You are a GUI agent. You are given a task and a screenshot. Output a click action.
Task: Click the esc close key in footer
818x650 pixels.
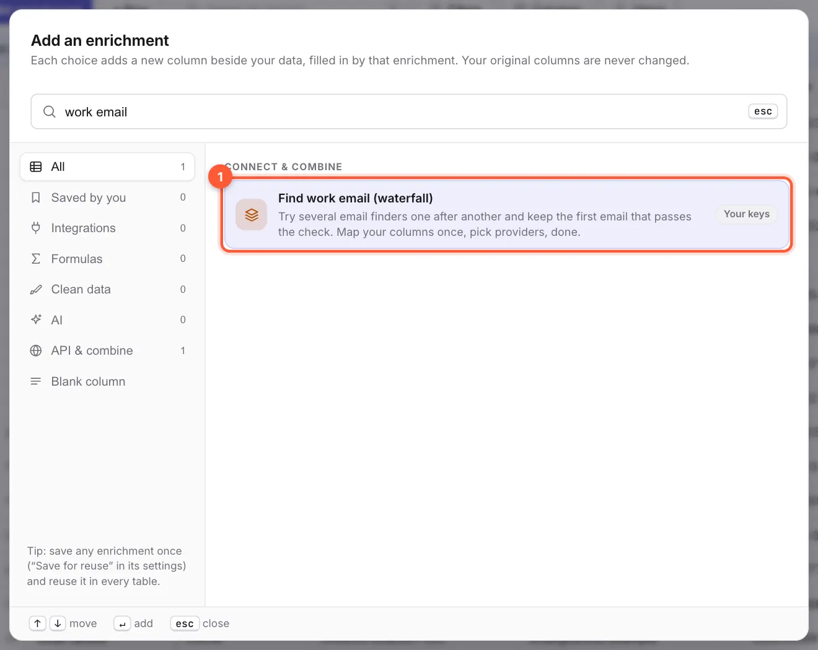(x=185, y=623)
